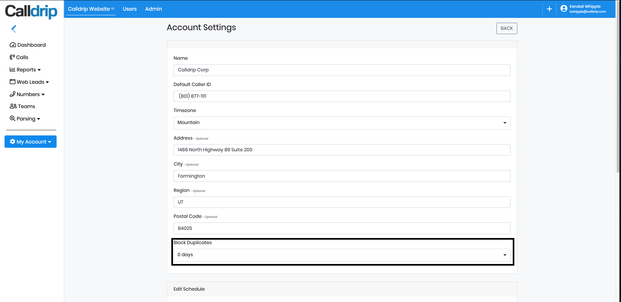Image resolution: width=621 pixels, height=302 pixels.
Task: Open the Users tab
Action: [x=130, y=9]
